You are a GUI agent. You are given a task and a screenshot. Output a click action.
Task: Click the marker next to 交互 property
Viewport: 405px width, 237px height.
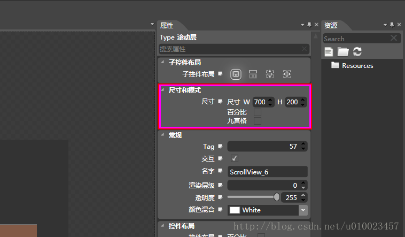(220, 158)
